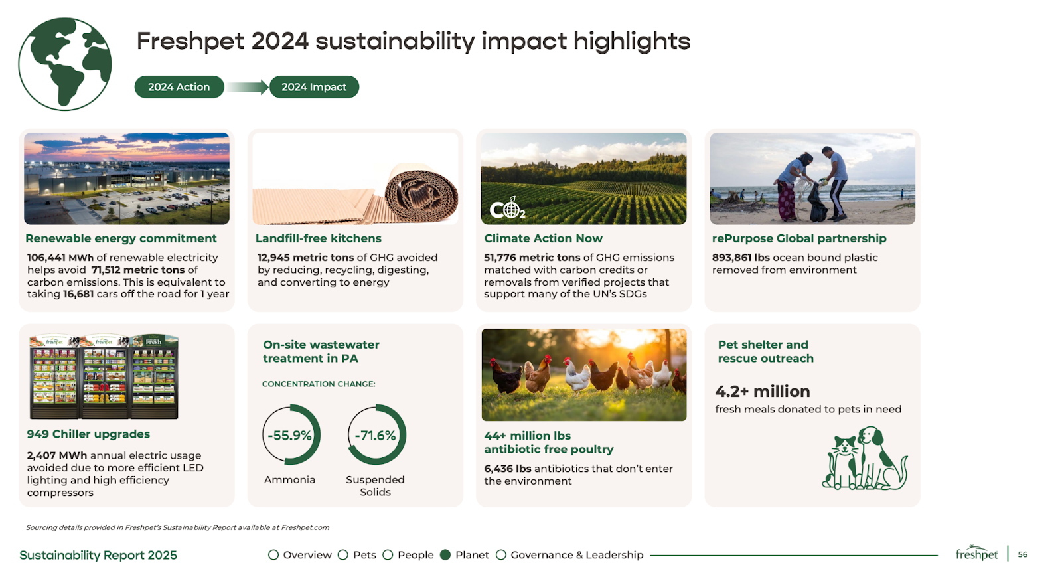The image size is (1062, 573).
Task: Click the slide title Freshpet 2024 sustainability impact highlights
Action: pyautogui.click(x=413, y=41)
